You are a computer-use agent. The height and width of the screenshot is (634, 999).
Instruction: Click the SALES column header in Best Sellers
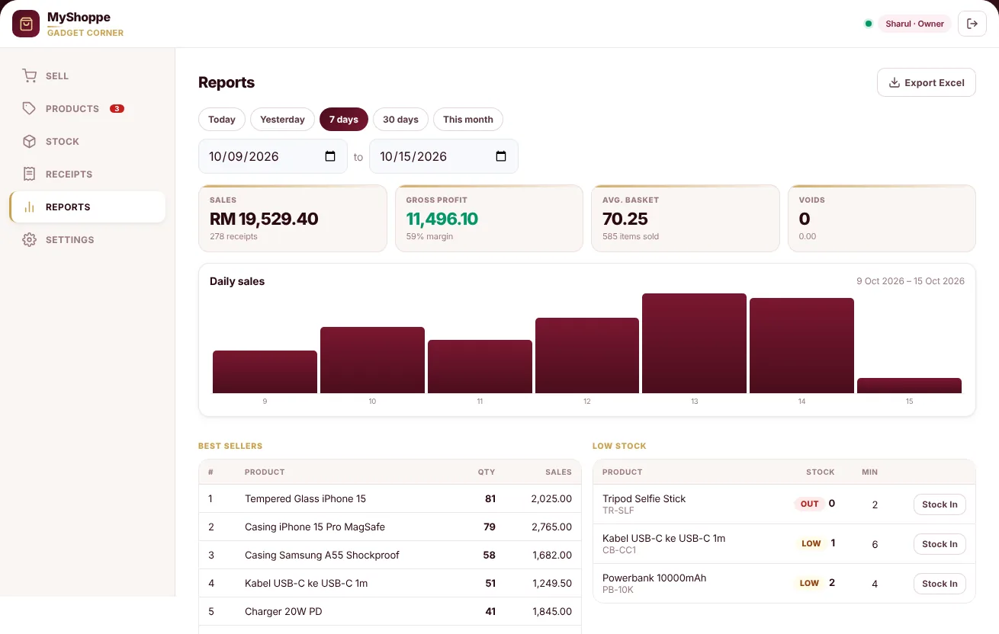558,472
